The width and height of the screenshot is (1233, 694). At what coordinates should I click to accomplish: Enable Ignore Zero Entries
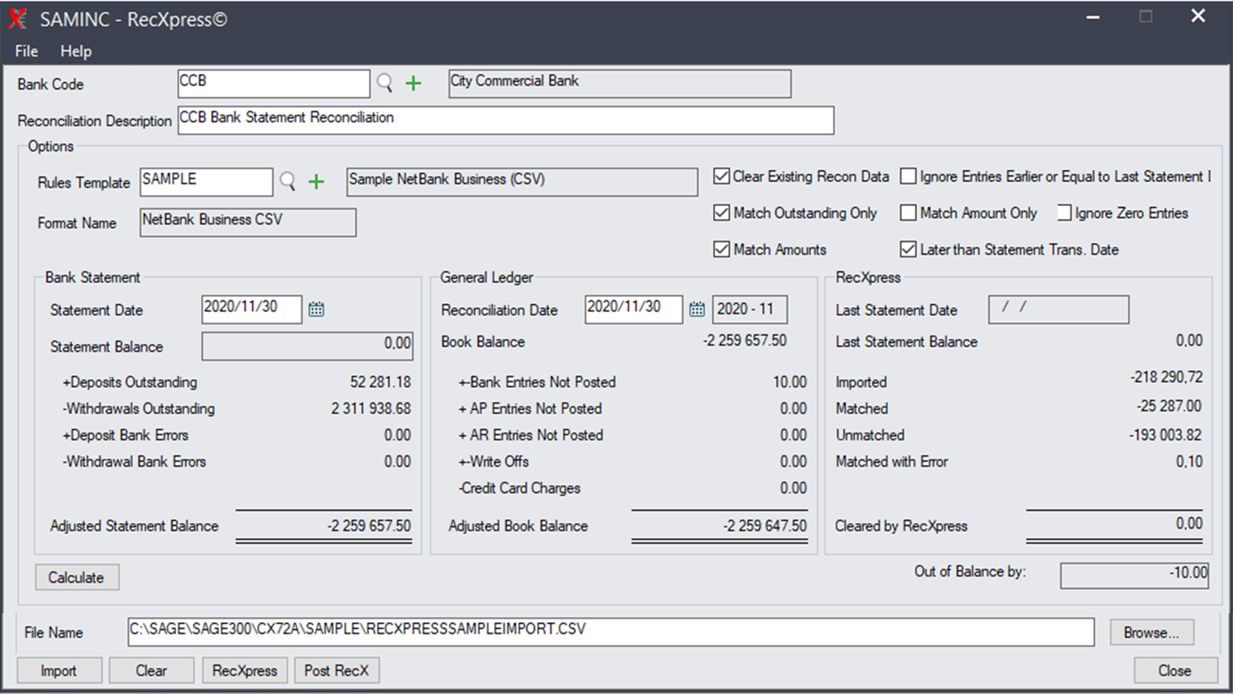point(1064,213)
